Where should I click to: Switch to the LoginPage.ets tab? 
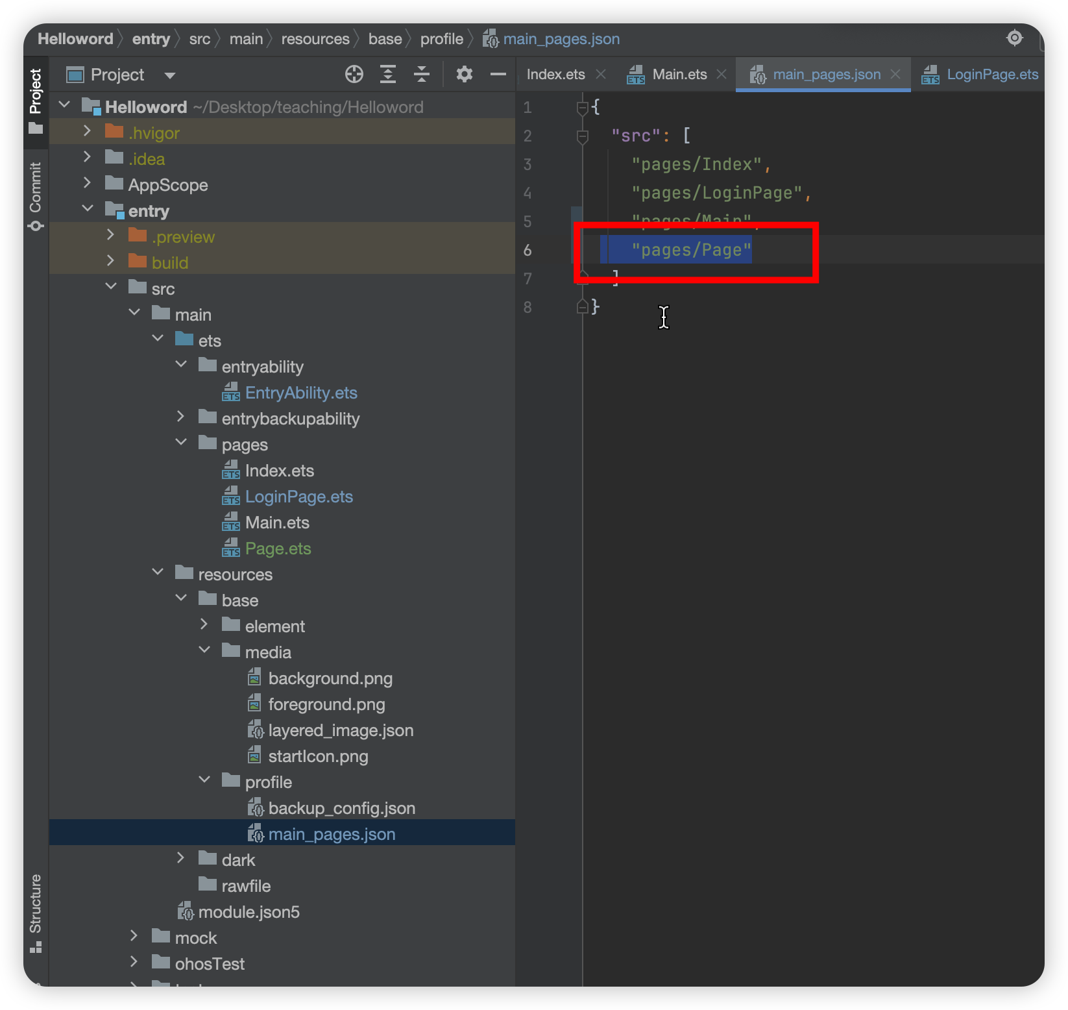click(x=991, y=75)
